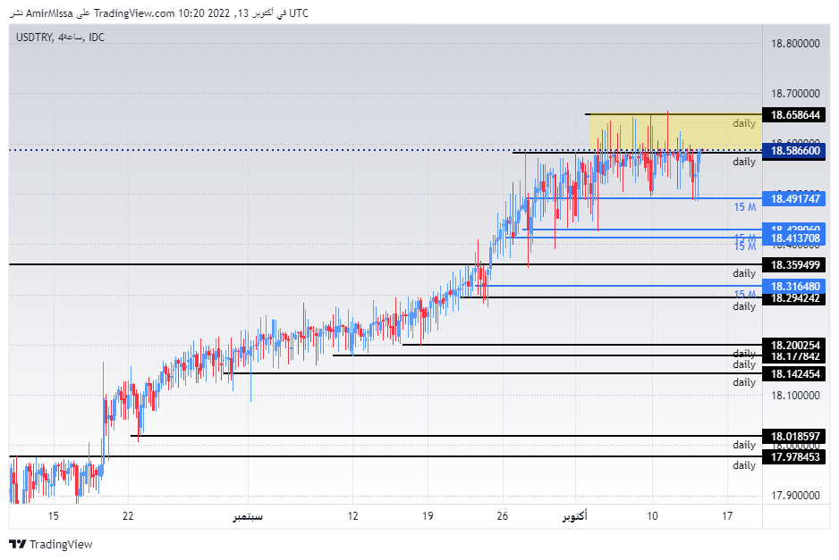The width and height of the screenshot is (839, 560).
Task: Click سبتمبر month label on time axis
Action: point(248,517)
